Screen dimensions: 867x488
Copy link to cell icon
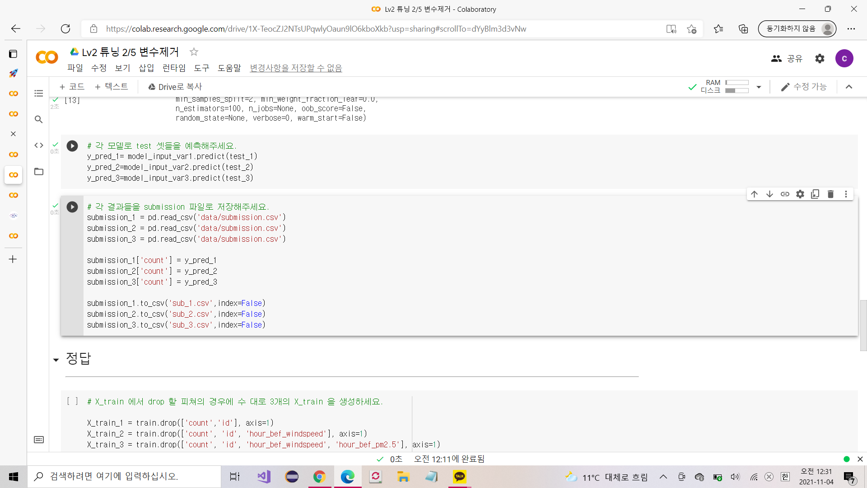pyautogui.click(x=785, y=194)
